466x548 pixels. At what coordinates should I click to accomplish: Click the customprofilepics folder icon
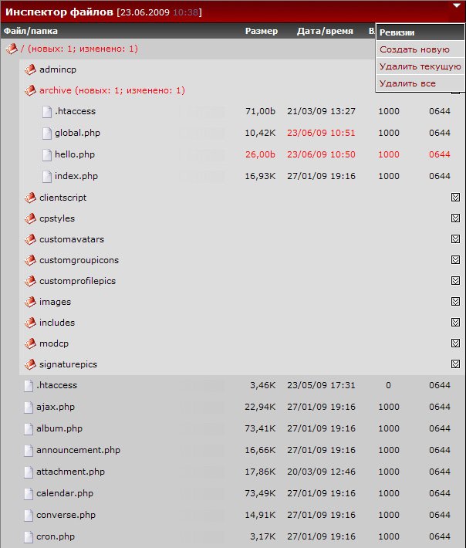pos(30,281)
